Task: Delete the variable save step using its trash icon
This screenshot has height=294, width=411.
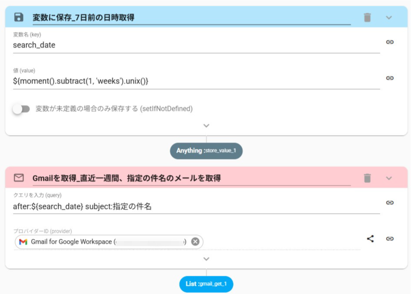Action: click(367, 17)
